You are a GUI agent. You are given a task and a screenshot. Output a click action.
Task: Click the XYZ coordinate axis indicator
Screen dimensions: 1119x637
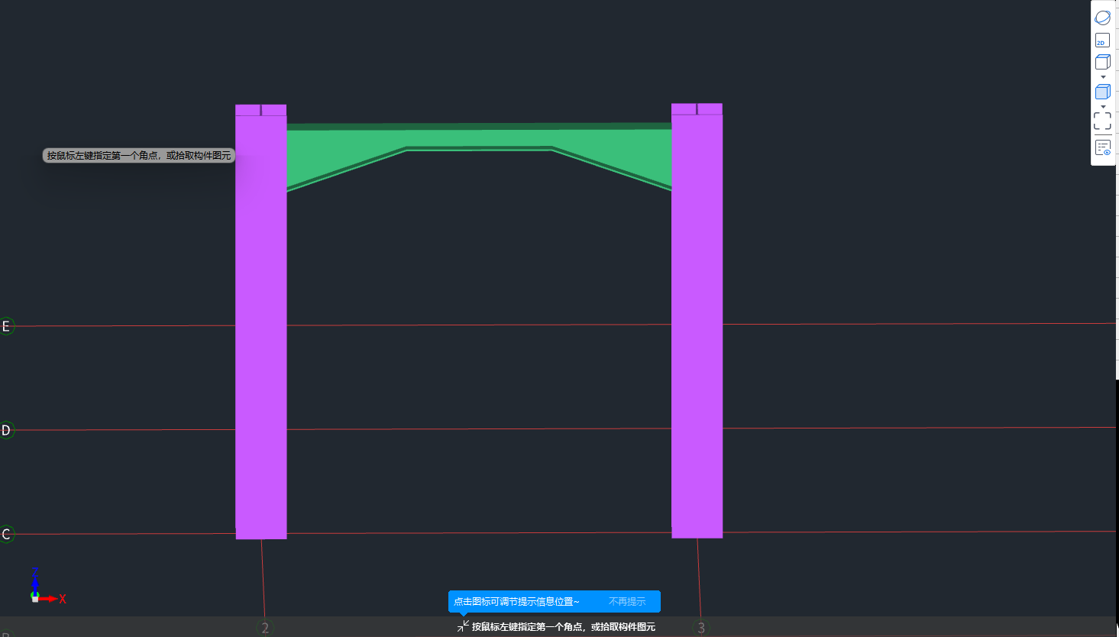pyautogui.click(x=47, y=586)
